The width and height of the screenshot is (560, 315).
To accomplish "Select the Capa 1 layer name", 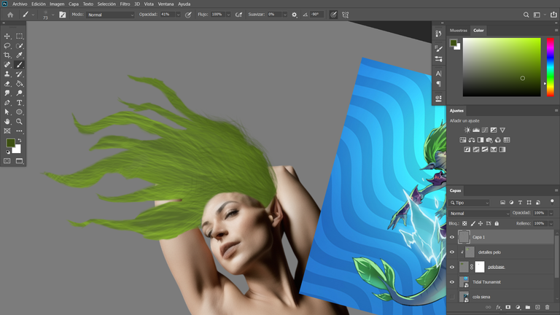I will click(x=478, y=237).
